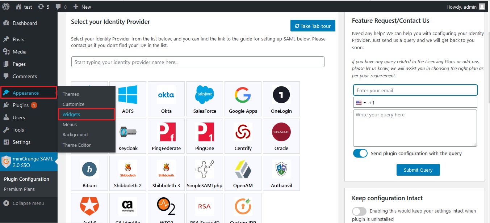Disable Send plugin configuration with the query
The width and height of the screenshot is (490, 223).
(360, 153)
